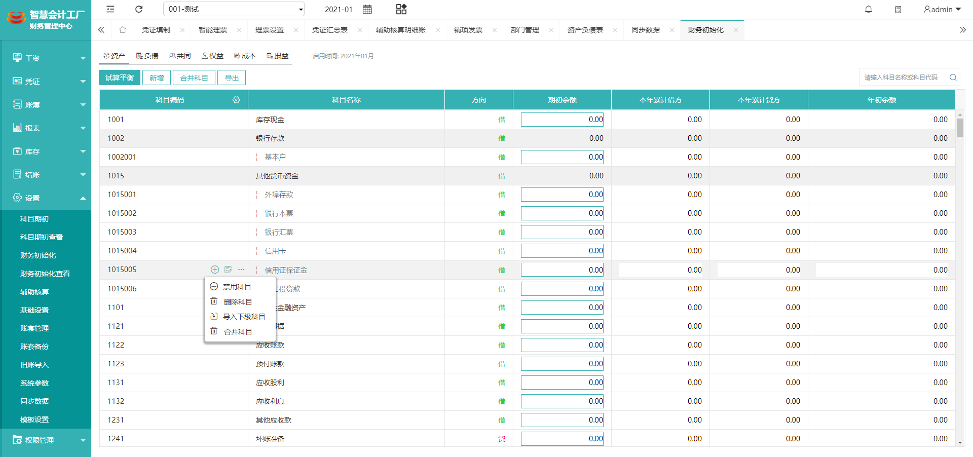Close the 部门管理 tab

click(x=551, y=30)
